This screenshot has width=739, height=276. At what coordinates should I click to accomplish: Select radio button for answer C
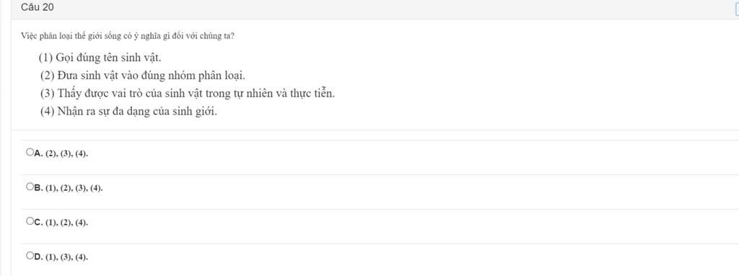(30, 221)
